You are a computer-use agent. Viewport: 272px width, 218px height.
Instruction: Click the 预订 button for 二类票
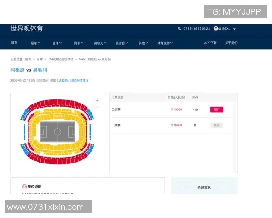217,109
